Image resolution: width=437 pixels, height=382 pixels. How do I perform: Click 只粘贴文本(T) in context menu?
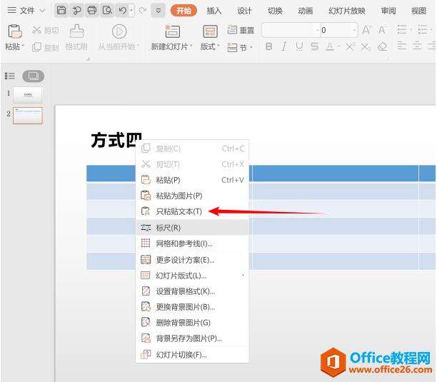point(192,211)
